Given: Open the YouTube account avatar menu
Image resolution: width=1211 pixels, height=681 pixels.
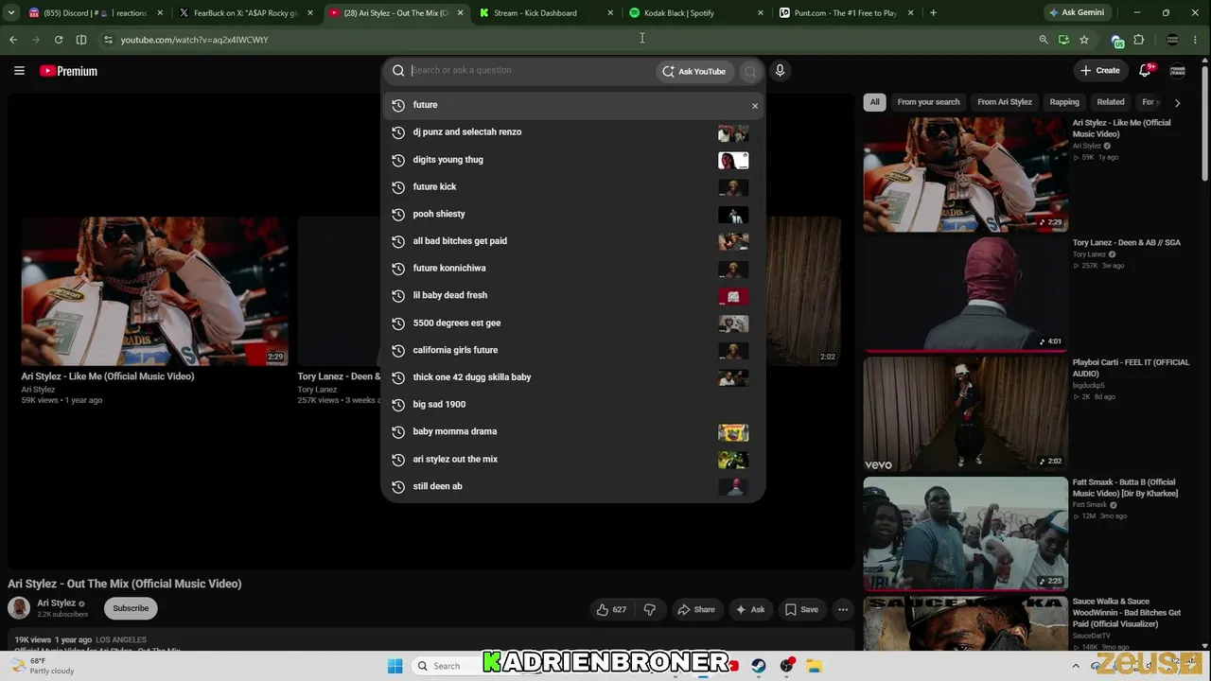Looking at the screenshot, I should click(1178, 71).
